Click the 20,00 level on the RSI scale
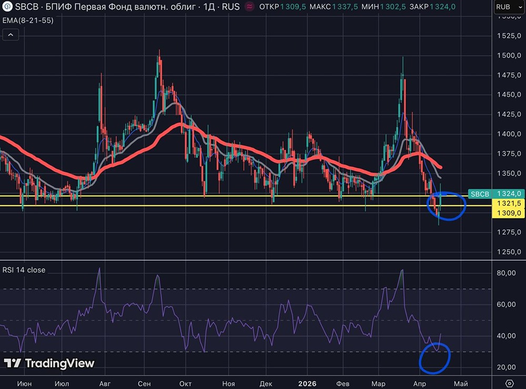Screen dimensions: 526x389 (506, 367)
